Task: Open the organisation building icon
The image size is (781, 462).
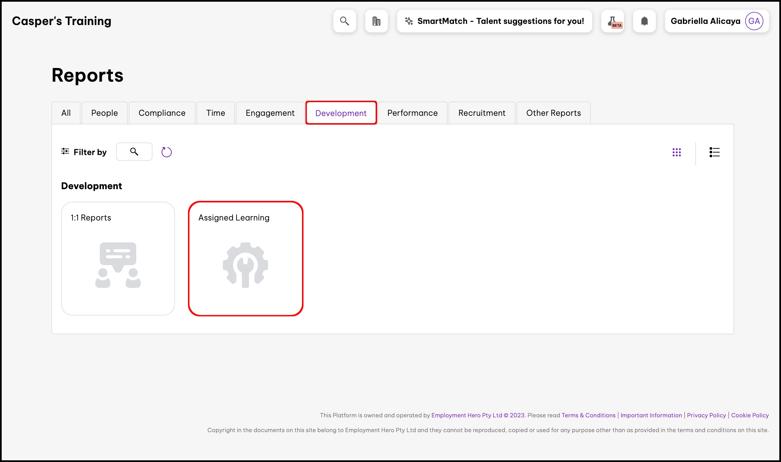Action: [376, 21]
